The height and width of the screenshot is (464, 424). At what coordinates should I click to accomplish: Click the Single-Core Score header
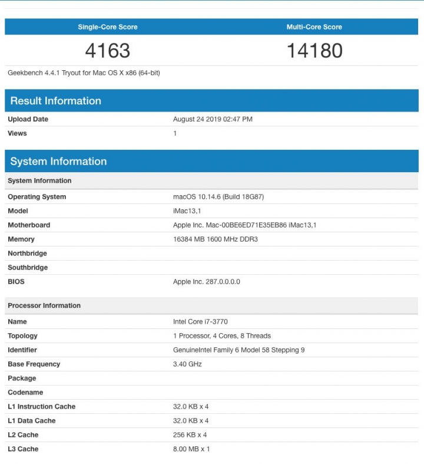click(108, 27)
